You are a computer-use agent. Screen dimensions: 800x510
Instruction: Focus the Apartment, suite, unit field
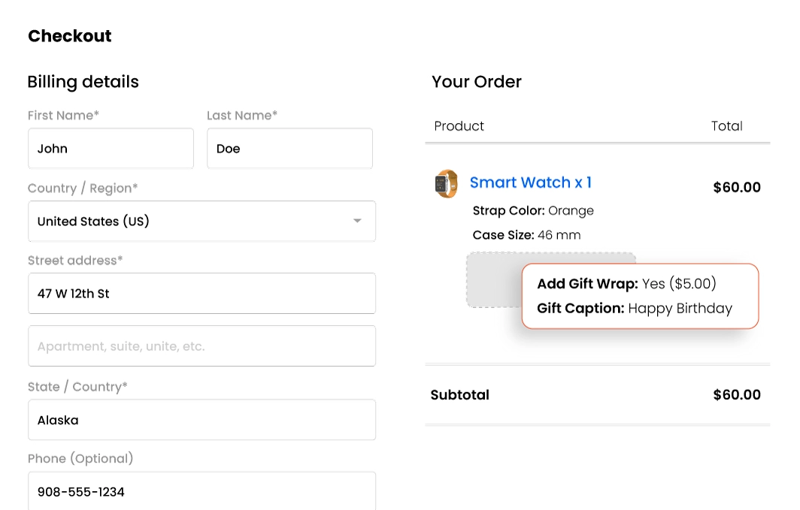coord(202,346)
